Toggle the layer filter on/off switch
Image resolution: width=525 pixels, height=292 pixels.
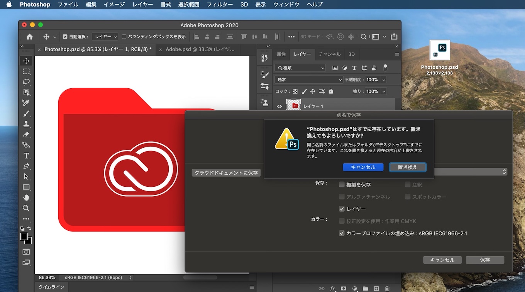385,68
